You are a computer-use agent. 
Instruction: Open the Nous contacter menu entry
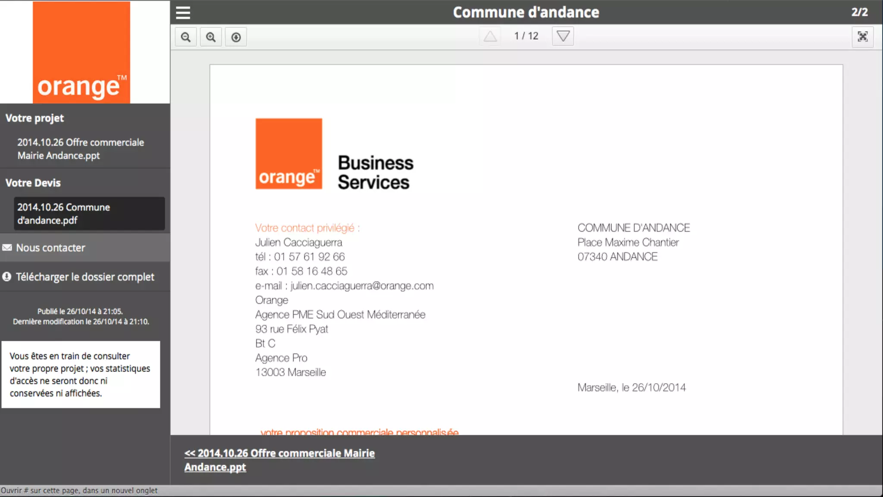(x=50, y=248)
